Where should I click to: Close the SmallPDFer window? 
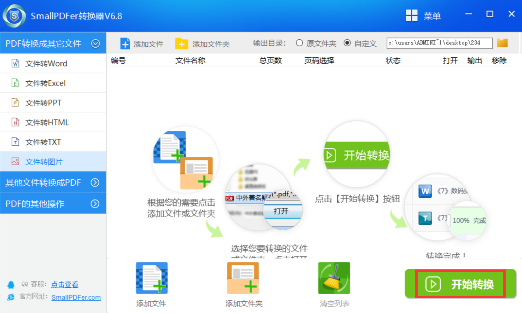[511, 14]
